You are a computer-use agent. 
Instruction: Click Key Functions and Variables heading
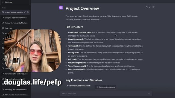coord(84,80)
